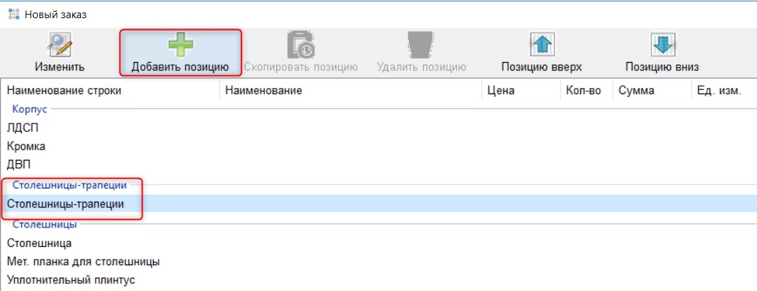Select Мет. планка для столешницы row
Screen dimensions: 757x291
click(83, 262)
